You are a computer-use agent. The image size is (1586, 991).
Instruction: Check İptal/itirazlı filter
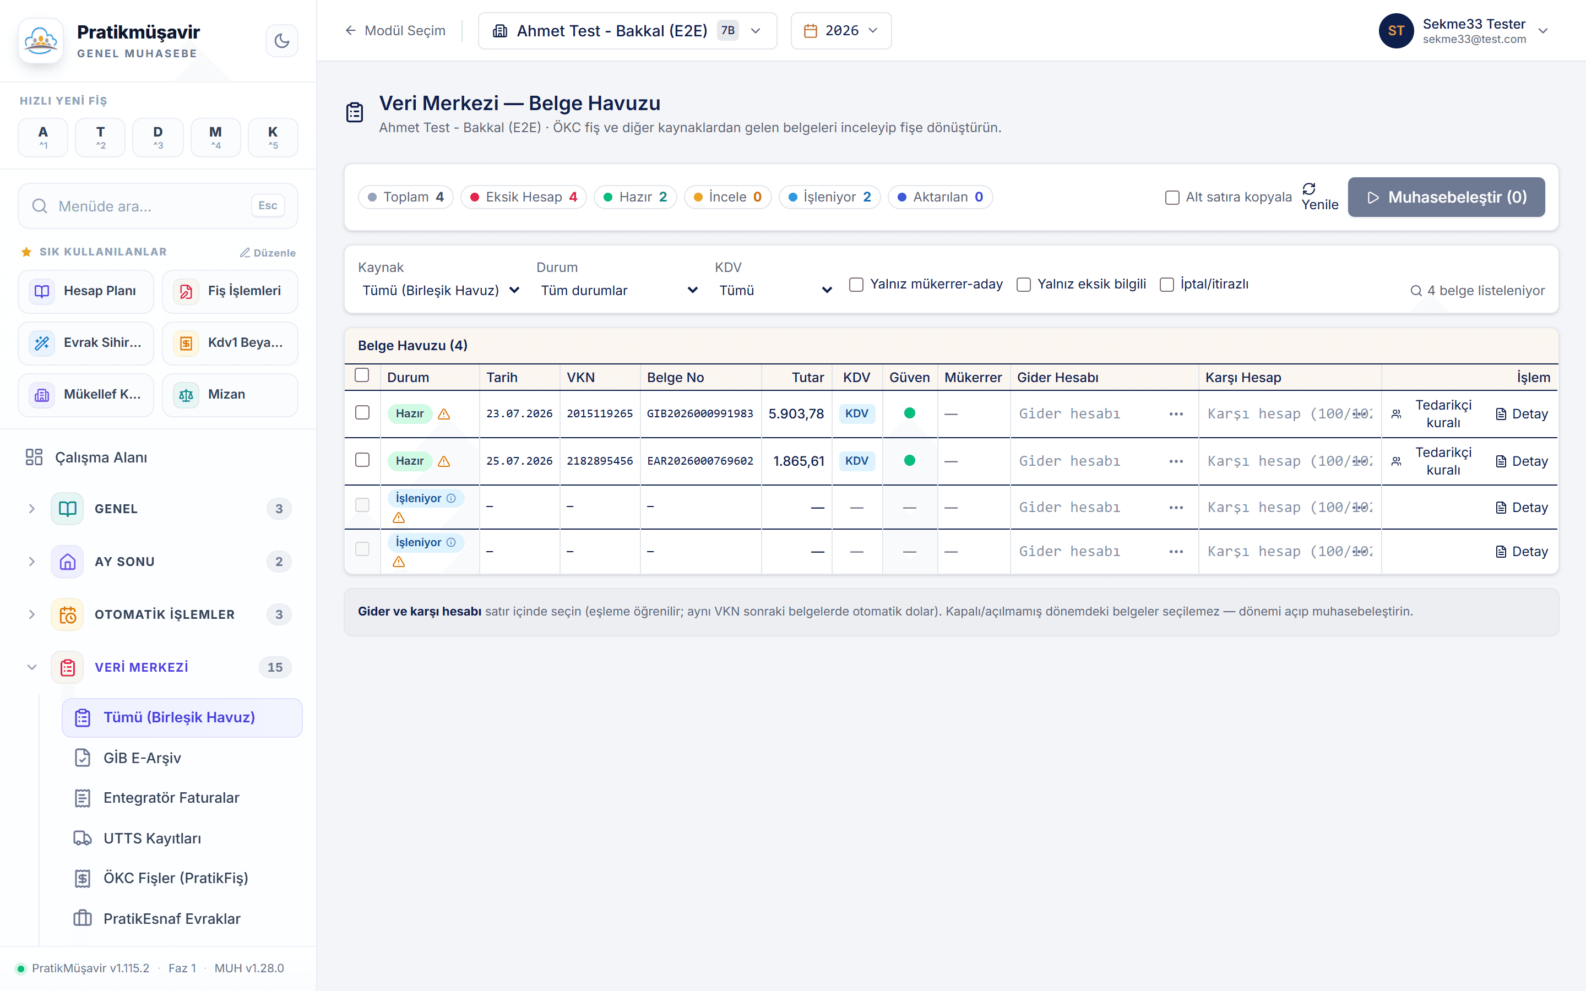[1166, 284]
